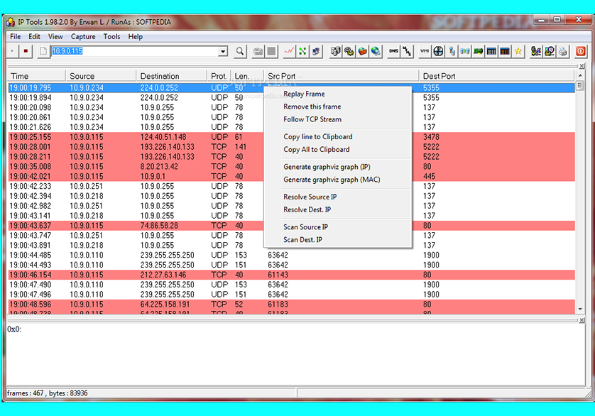
Task: Click the WMI toolbar icon
Action: coord(425,51)
